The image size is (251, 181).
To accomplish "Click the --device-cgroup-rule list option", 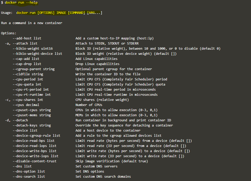I will [x=36, y=136].
